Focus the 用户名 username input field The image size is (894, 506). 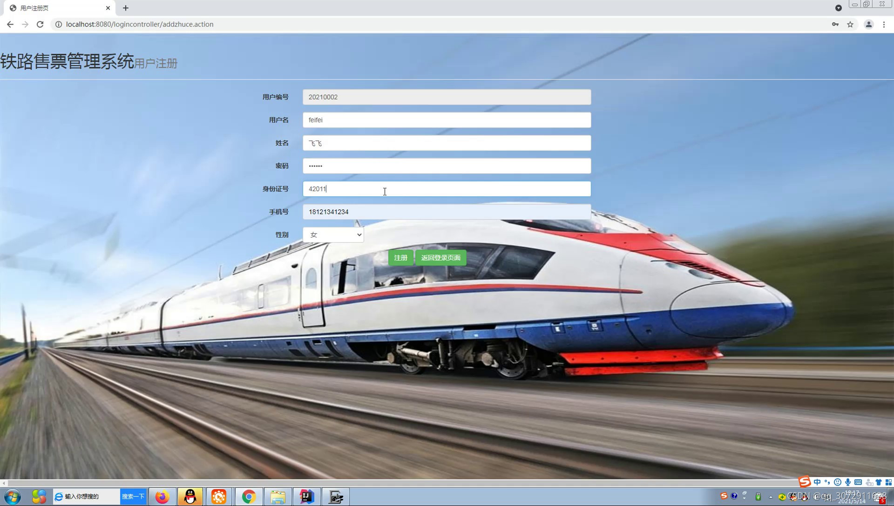point(446,120)
